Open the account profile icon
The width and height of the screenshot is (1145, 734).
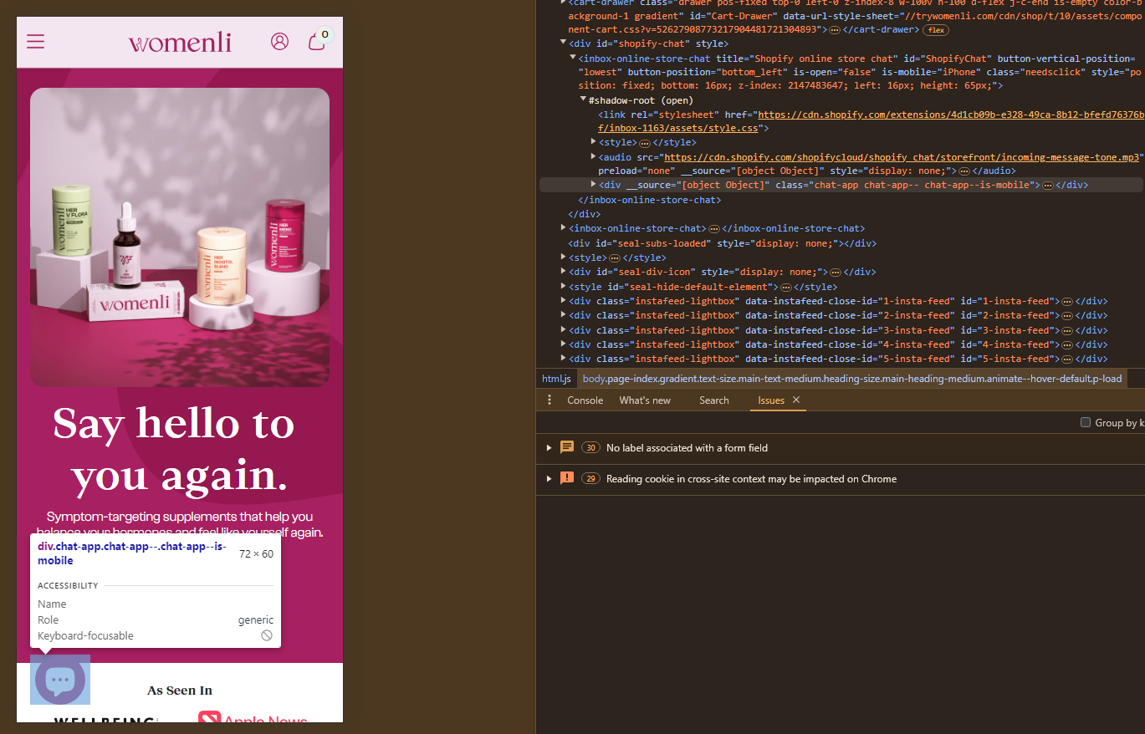pos(279,41)
